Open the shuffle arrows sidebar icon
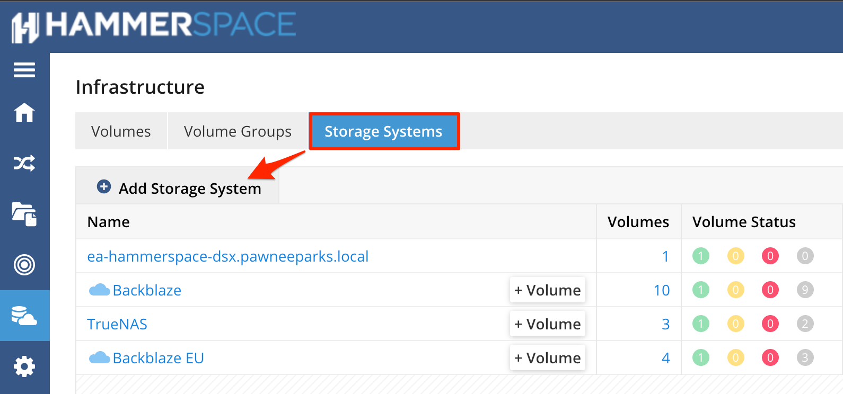This screenshot has height=394, width=843. click(24, 163)
